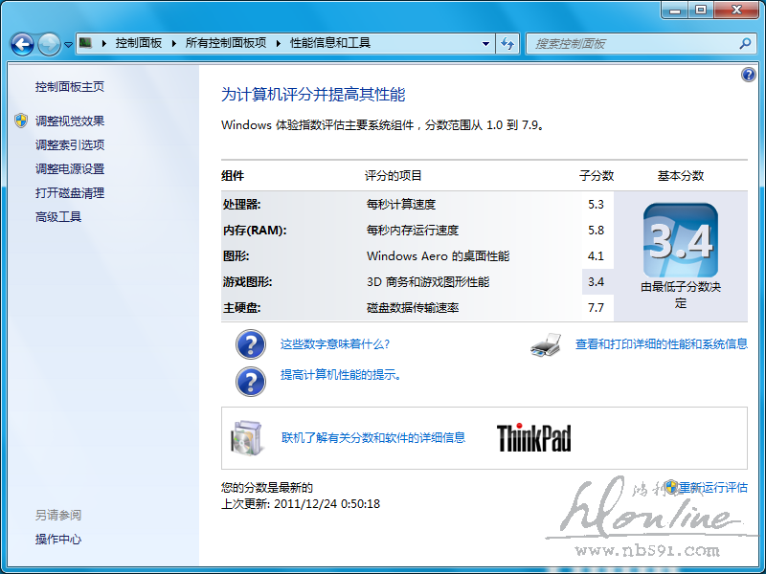Open the address bar history dropdown
766x574 pixels.
486,44
